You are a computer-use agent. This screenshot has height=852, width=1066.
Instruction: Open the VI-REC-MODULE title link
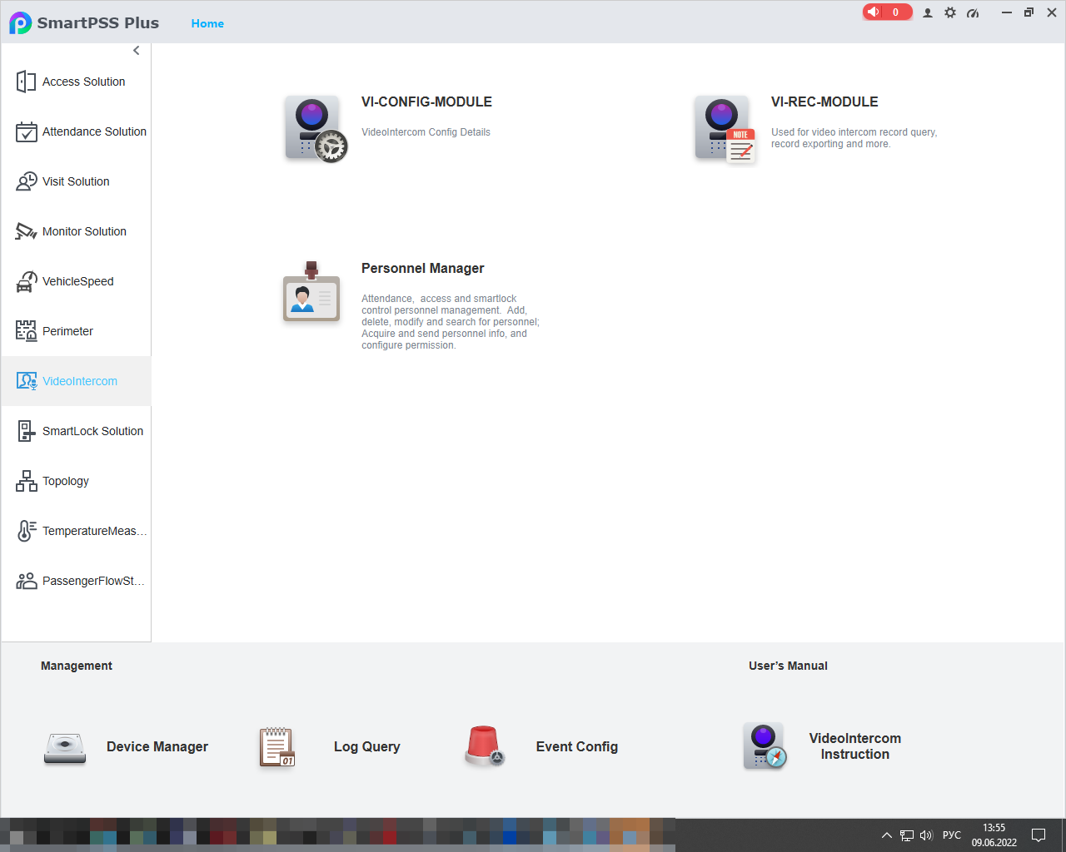[x=824, y=102]
